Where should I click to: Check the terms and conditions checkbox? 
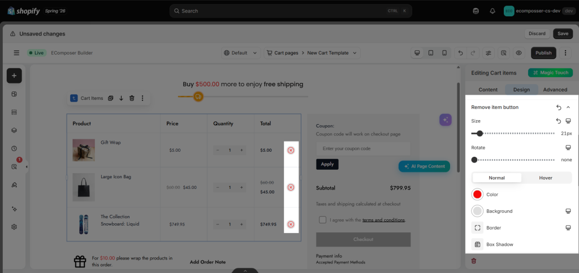[x=323, y=219]
